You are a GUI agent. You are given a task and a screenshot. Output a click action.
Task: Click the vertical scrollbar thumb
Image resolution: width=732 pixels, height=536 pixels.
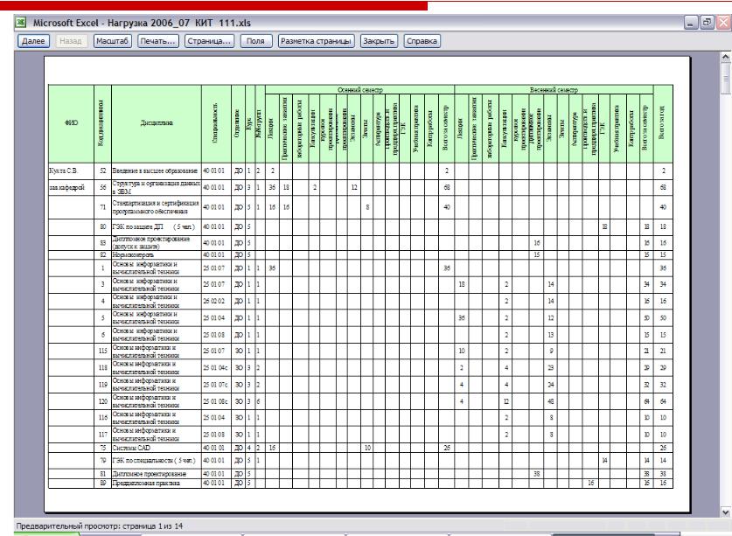(x=726, y=78)
